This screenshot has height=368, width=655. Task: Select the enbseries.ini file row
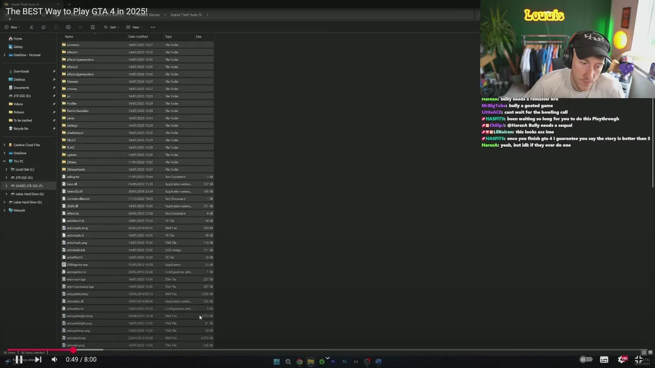coord(137,309)
